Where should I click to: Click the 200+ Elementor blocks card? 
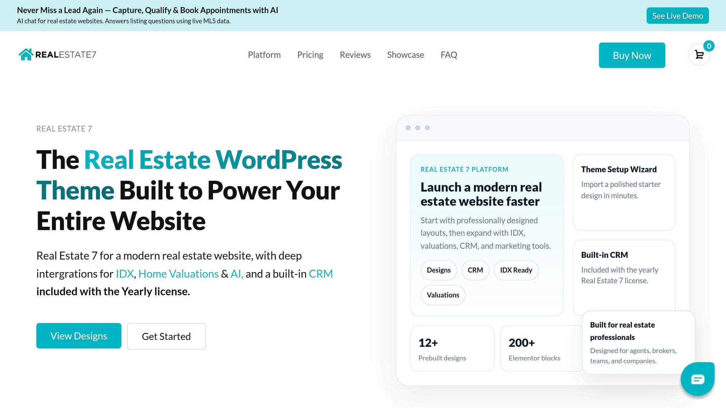coord(541,348)
